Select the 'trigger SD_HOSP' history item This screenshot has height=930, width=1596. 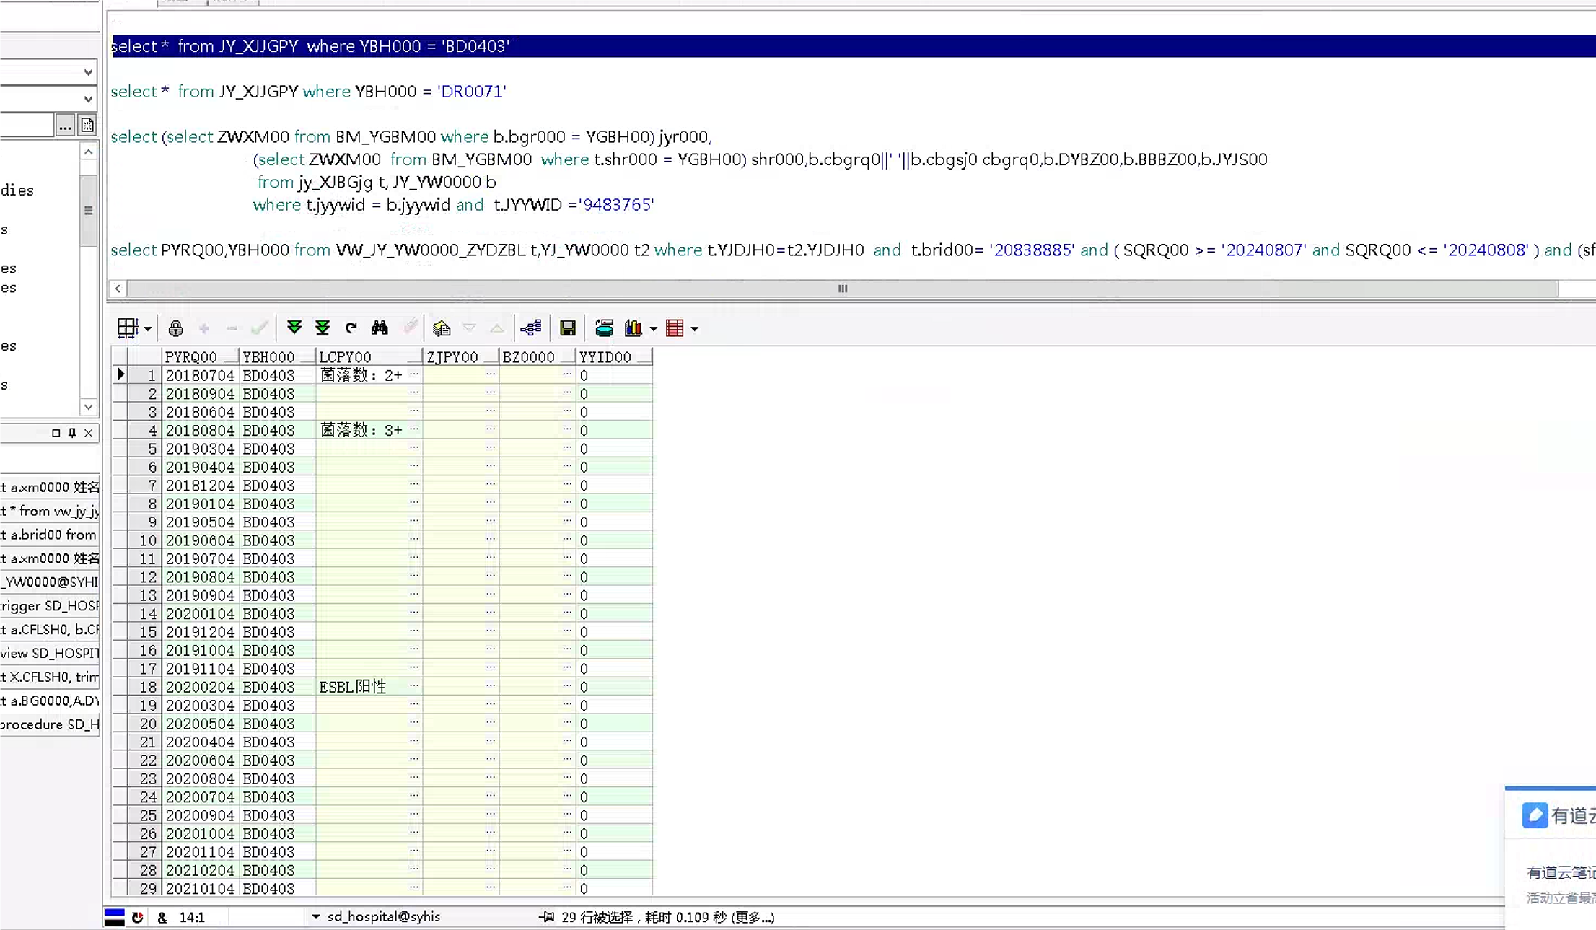pos(49,605)
